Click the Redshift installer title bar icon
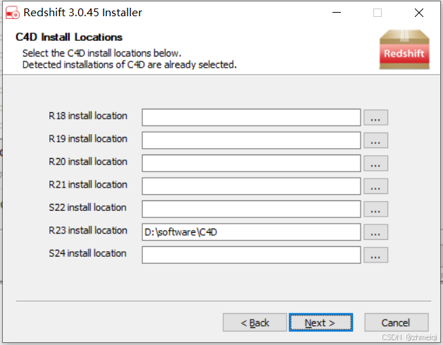The image size is (443, 345). click(x=13, y=13)
